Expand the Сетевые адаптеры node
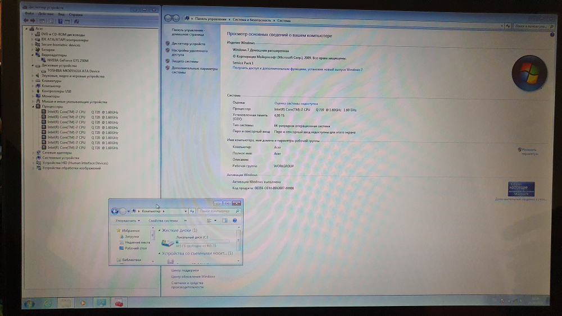Screen dimensions: 562x316 point(33,153)
